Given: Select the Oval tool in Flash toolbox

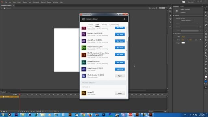Looking at the screenshot, I should 206,37.
